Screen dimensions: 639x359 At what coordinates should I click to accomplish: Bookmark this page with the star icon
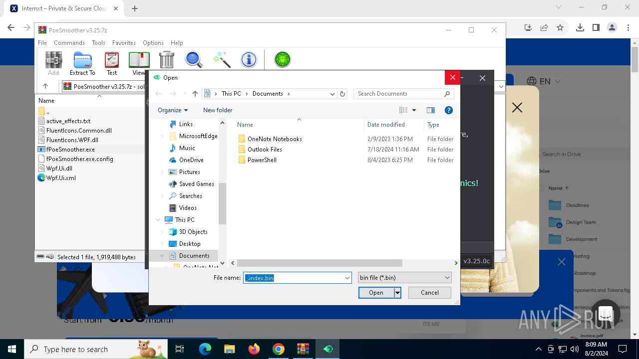[560, 28]
